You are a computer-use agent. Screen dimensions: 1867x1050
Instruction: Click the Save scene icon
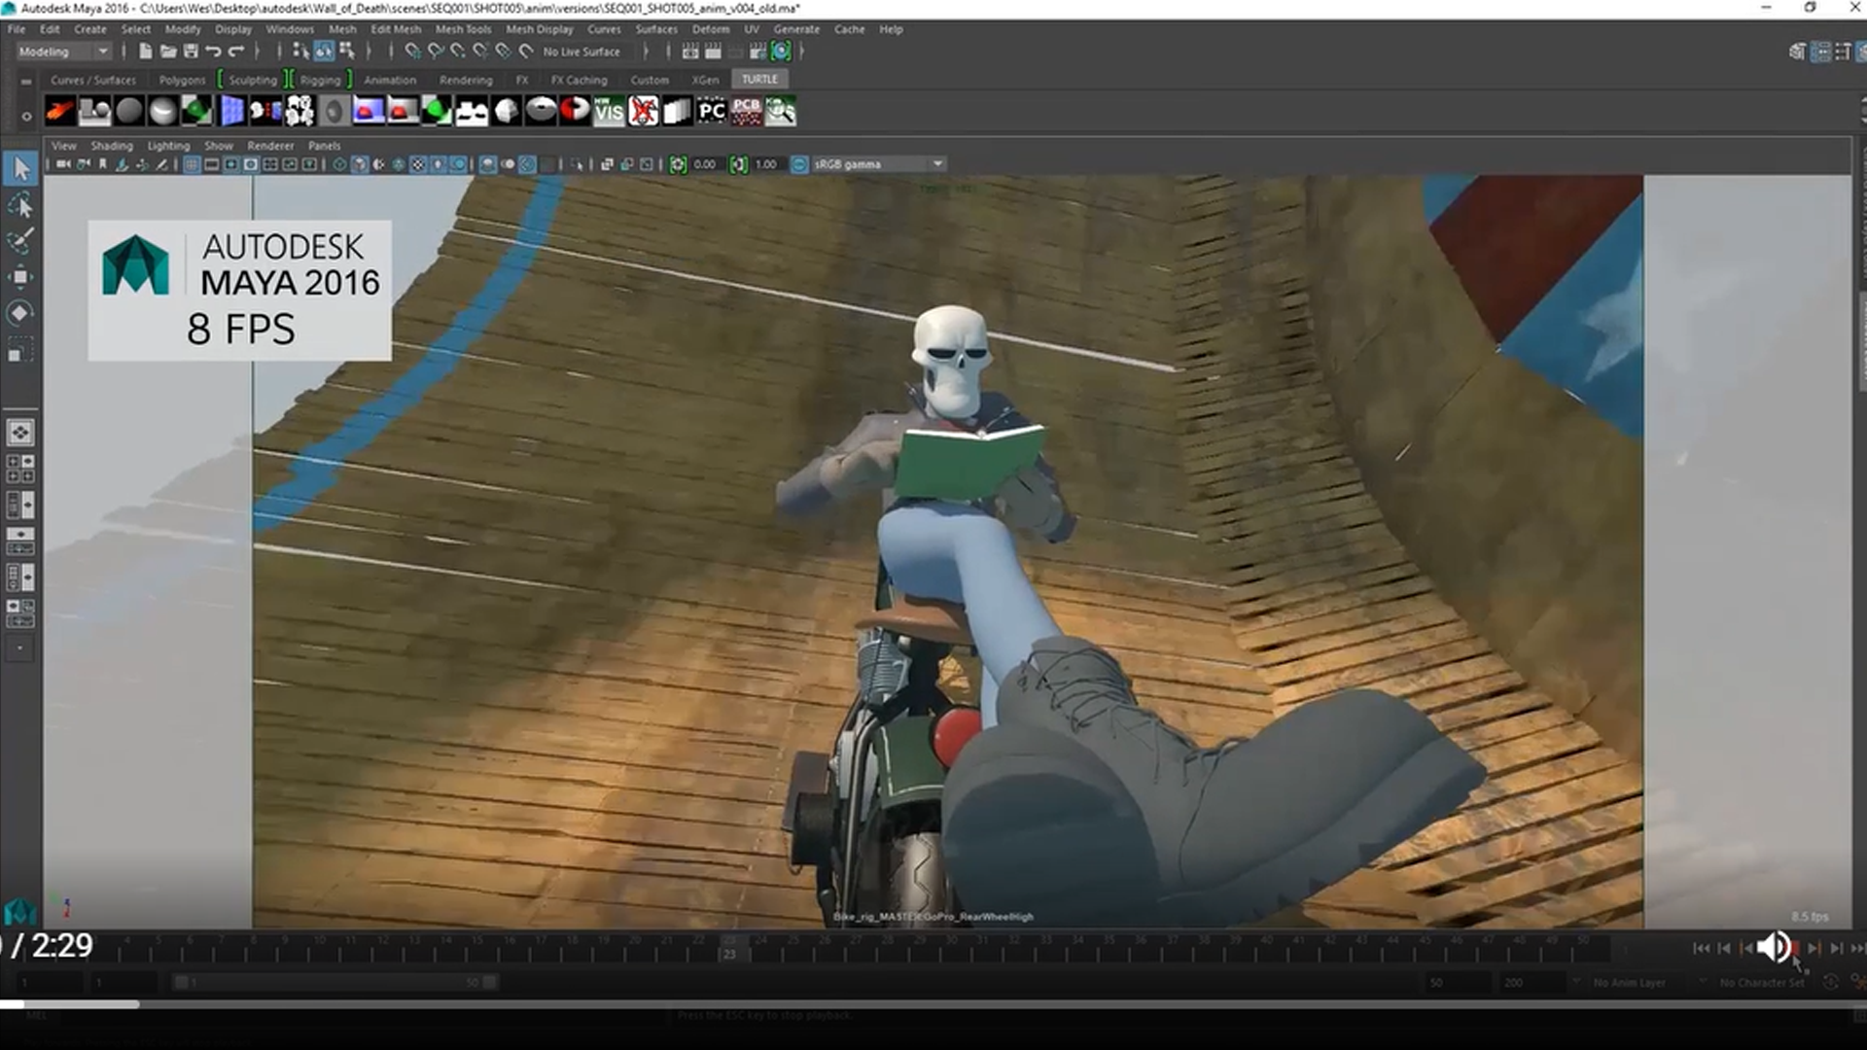191,52
